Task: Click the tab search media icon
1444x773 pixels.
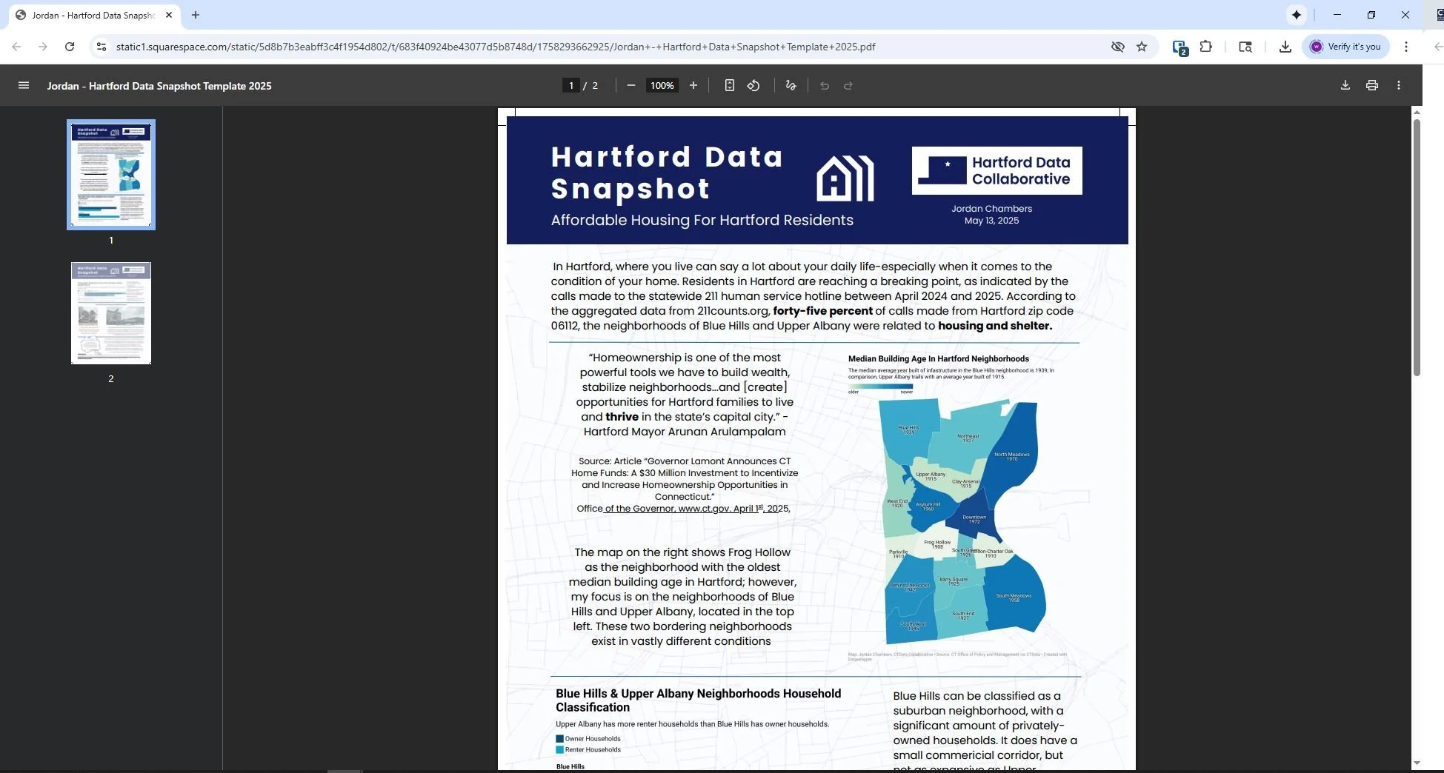Action: (x=1245, y=47)
